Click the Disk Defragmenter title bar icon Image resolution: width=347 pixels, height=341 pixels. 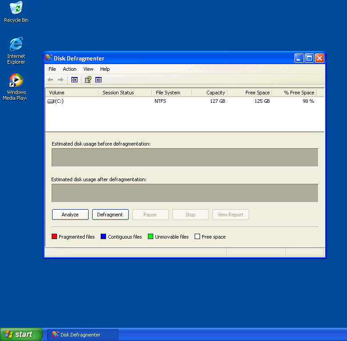(49, 58)
